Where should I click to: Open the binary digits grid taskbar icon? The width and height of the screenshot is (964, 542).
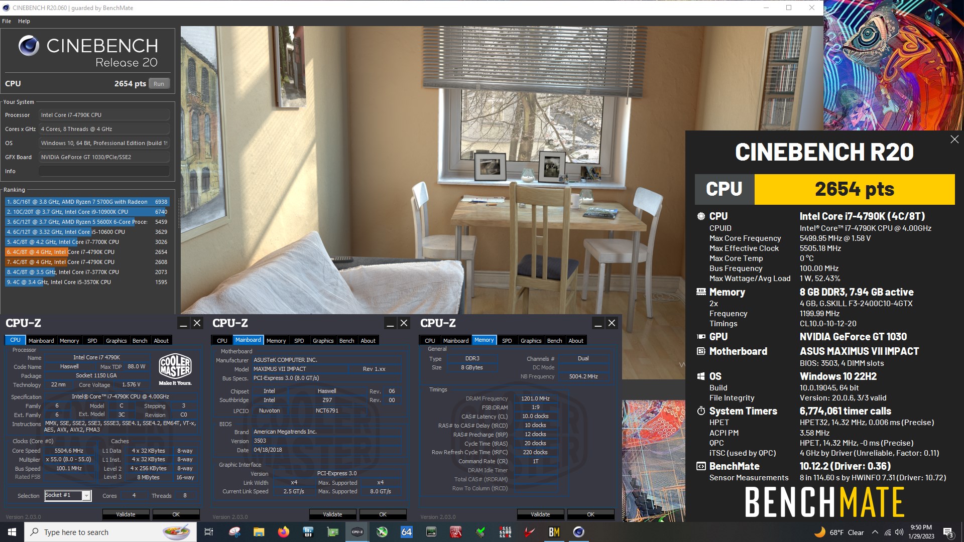click(505, 532)
